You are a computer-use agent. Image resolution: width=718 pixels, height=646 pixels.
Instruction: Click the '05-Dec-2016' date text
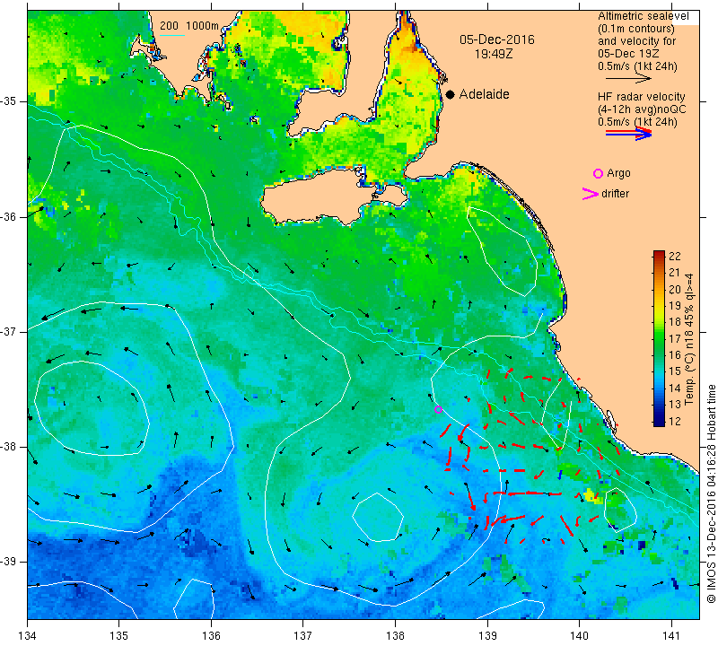click(x=497, y=39)
